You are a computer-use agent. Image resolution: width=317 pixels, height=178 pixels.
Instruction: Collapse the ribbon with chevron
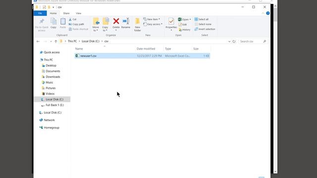click(263, 13)
